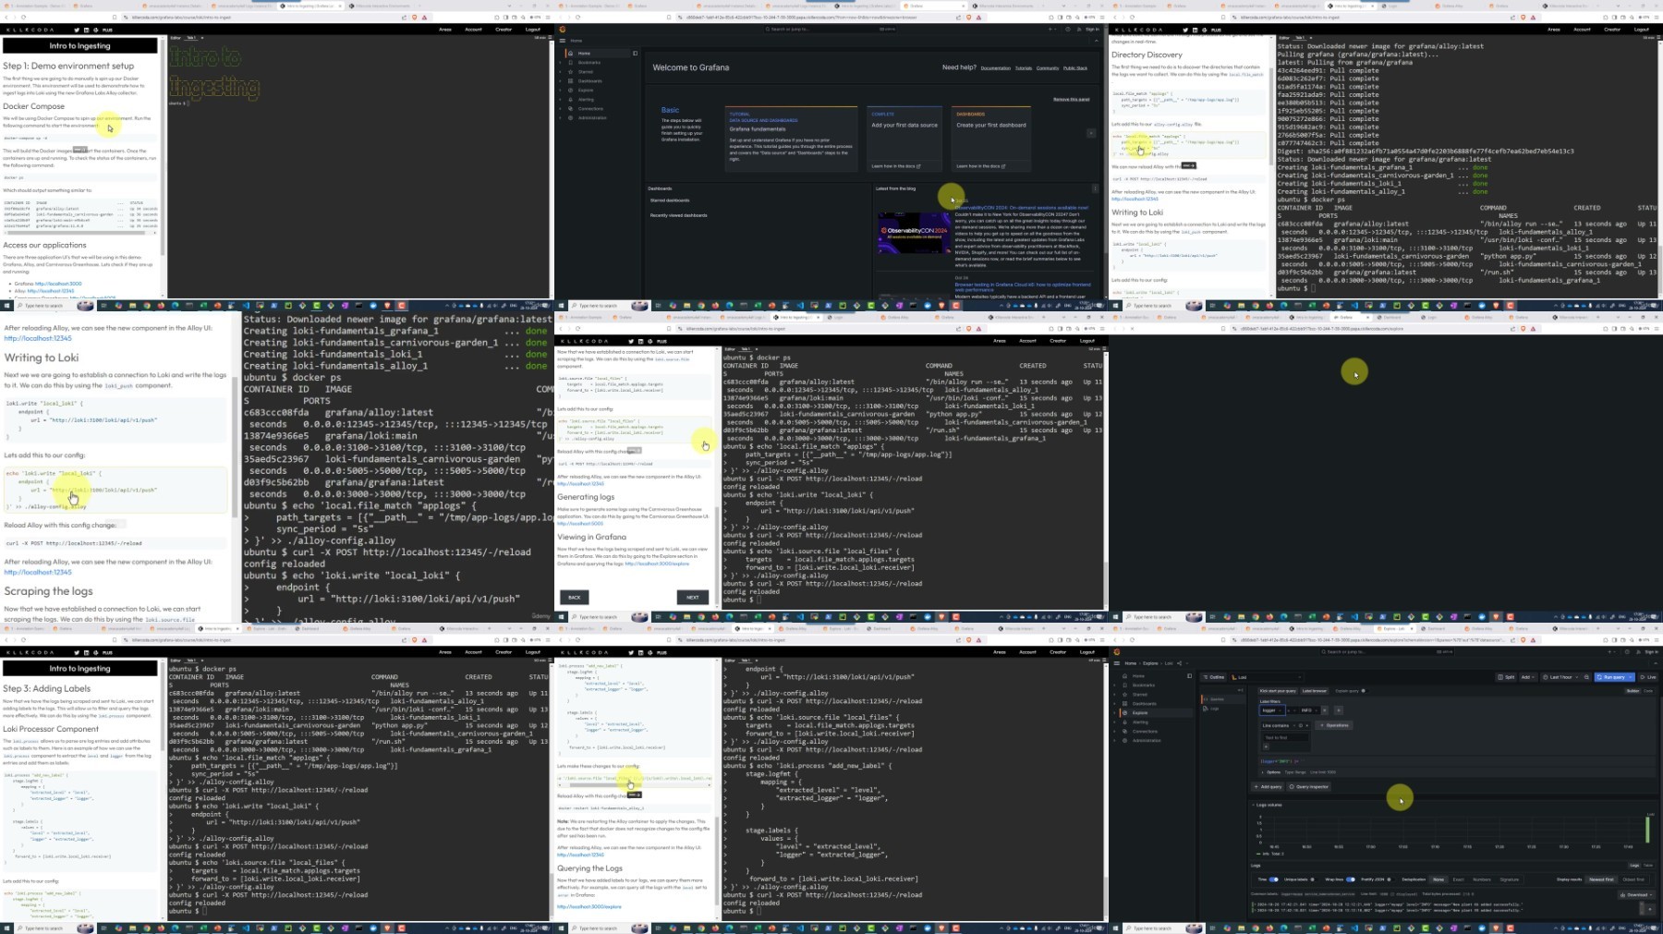Switch log results to Table view
Screen dimensions: 1663x934
[x=1648, y=866]
